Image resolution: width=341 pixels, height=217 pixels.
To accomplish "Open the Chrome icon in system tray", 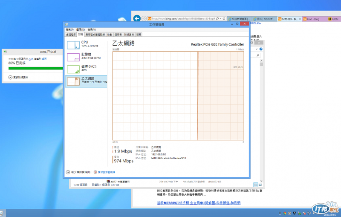I will [x=285, y=213].
